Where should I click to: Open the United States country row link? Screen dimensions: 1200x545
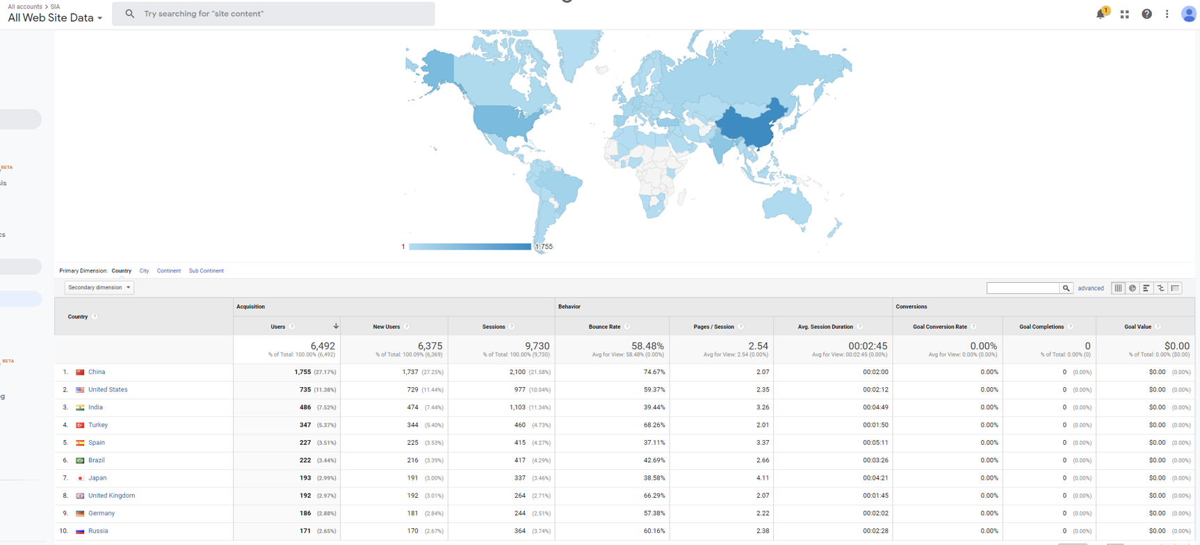tap(108, 390)
